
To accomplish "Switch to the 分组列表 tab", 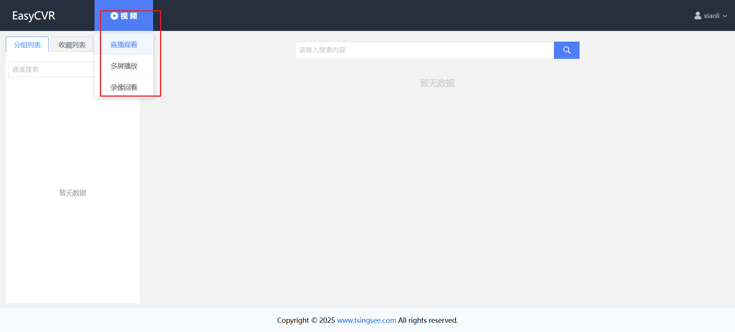I will tap(27, 45).
